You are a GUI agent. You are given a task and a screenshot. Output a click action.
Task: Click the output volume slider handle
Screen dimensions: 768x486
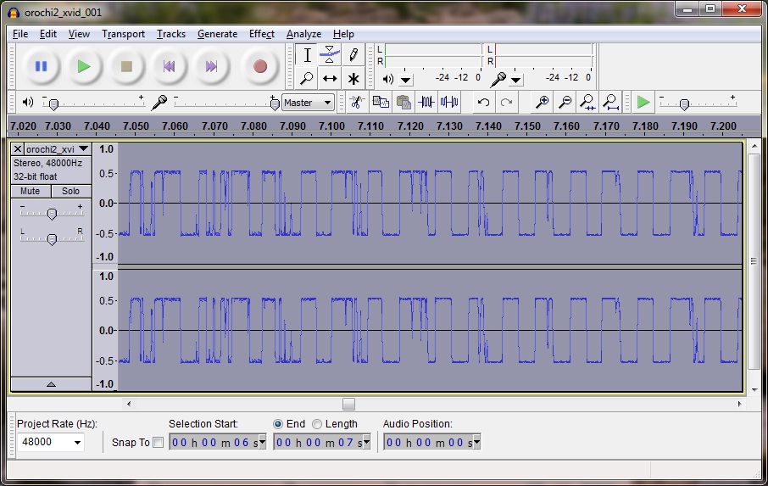54,103
